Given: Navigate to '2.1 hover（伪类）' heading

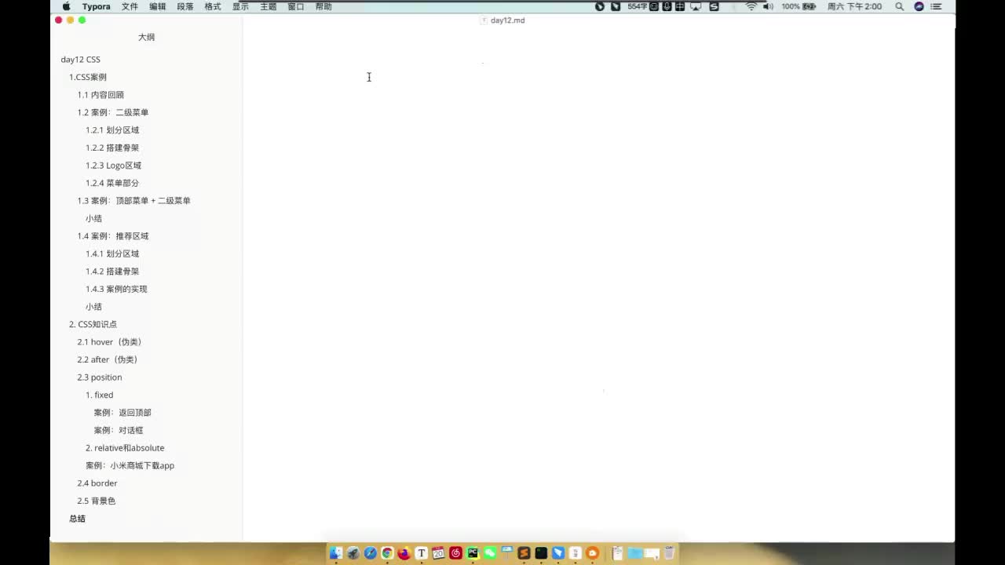Looking at the screenshot, I should 110,342.
